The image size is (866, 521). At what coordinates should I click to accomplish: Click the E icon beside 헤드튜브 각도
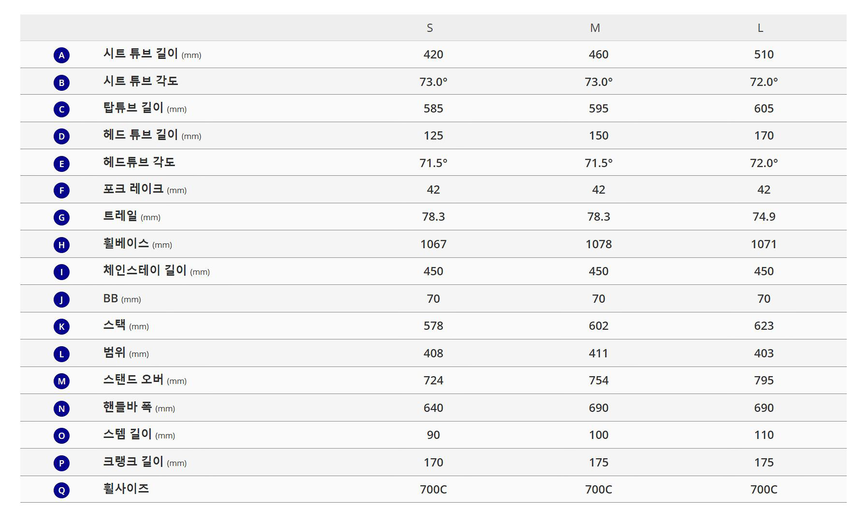pyautogui.click(x=61, y=164)
